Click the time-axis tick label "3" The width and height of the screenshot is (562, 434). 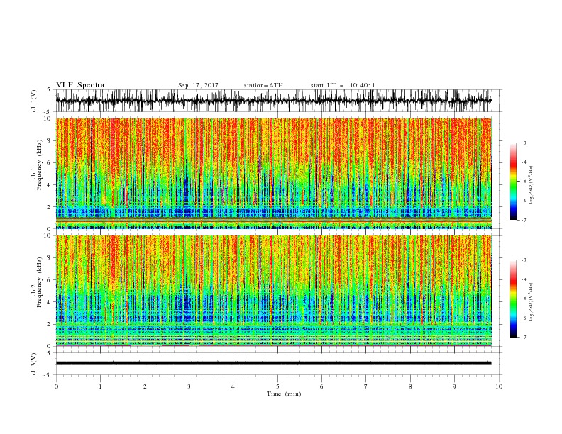pos(189,386)
